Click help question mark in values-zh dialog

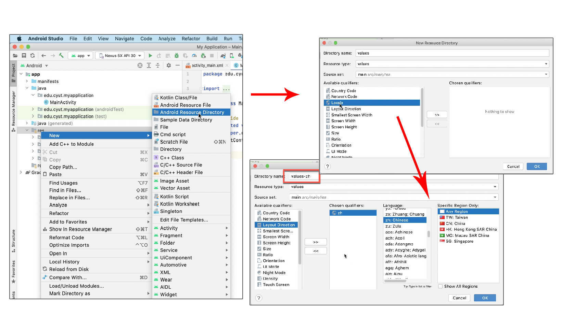pyautogui.click(x=259, y=298)
